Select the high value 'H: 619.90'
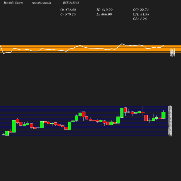 (105, 10)
